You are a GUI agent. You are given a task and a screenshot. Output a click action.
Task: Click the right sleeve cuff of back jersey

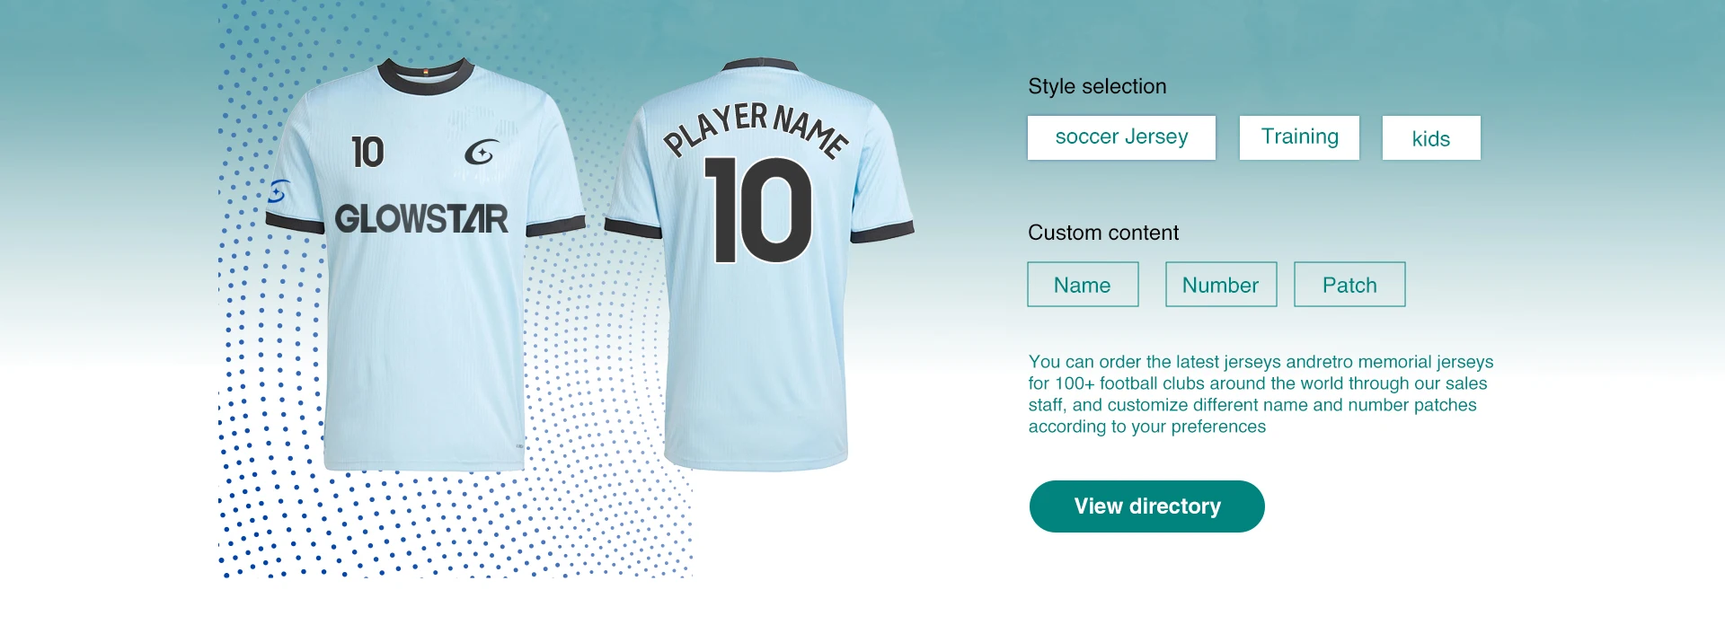tap(882, 232)
